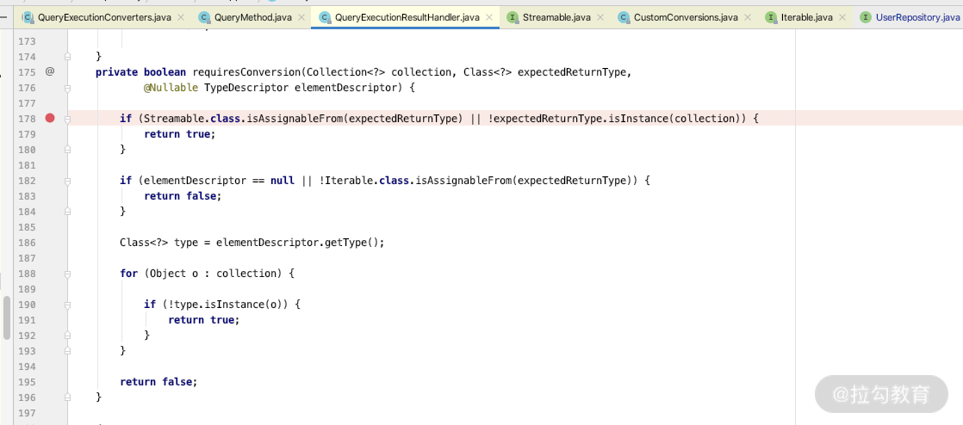Click the class icon on QueryExecutionConverters.java tab
The width and height of the screenshot is (963, 425).
tap(28, 17)
